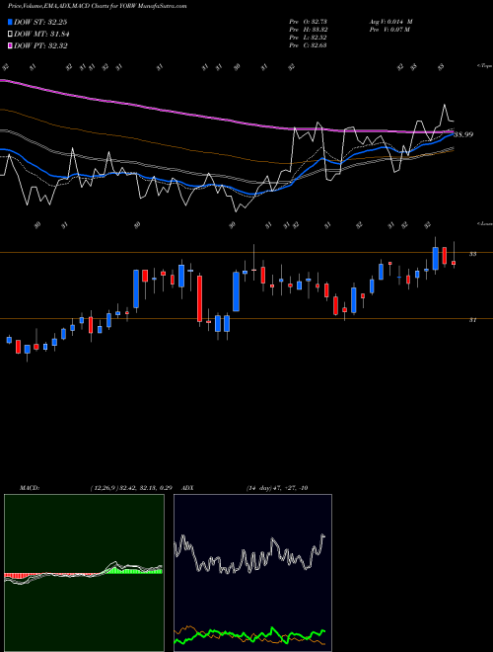Select the 'DOW PT: 32.32' legend text
Screen dimensions: 493x652
point(40,45)
